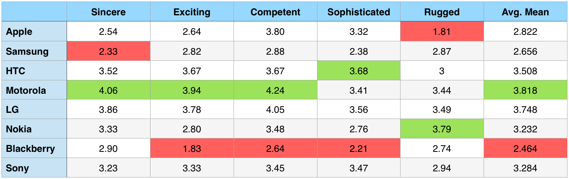Screen dimensions: 569x179
Task: Click Apple's red Rugged cell 1.81
Action: coord(442,32)
